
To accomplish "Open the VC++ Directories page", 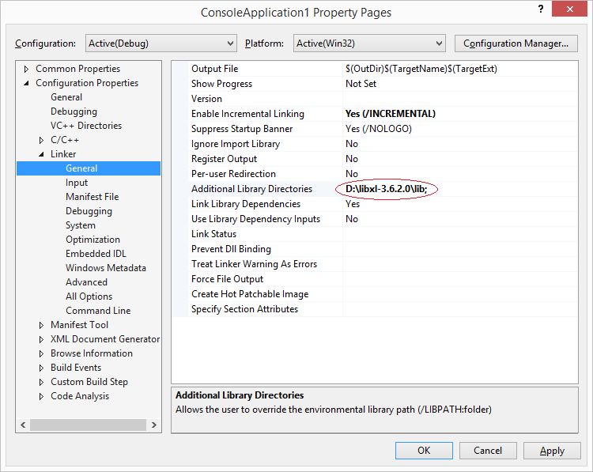I will (x=86, y=126).
